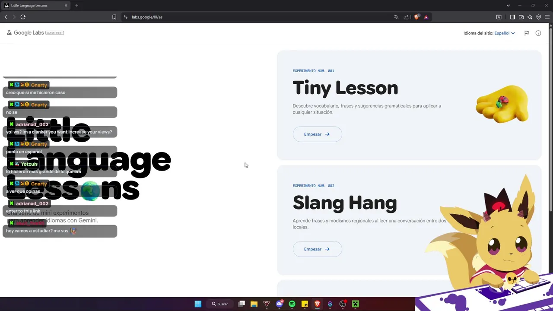This screenshot has width=553, height=311.
Task: Go forward in browser history
Action: [x=14, y=17]
